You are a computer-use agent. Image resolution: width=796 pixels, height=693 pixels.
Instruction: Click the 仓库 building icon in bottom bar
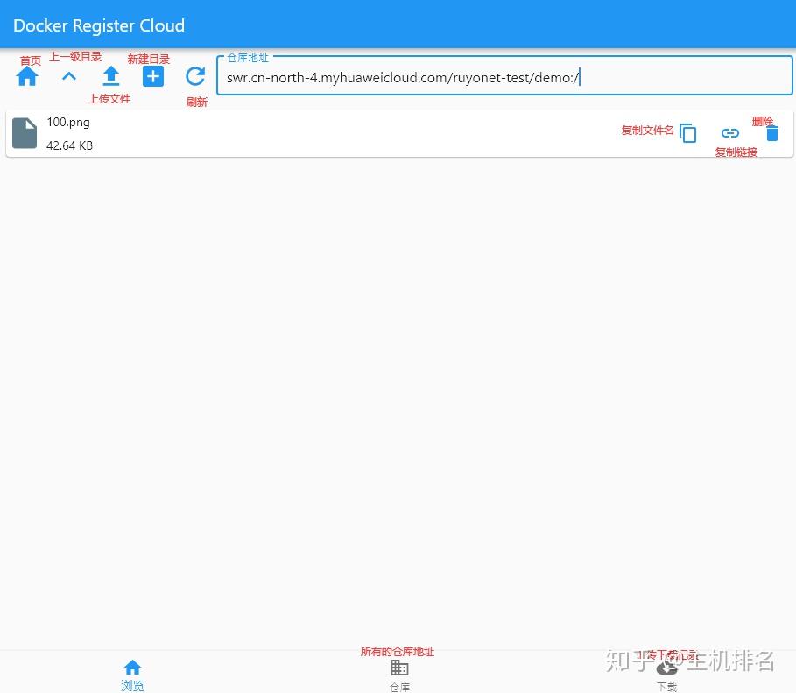399,668
